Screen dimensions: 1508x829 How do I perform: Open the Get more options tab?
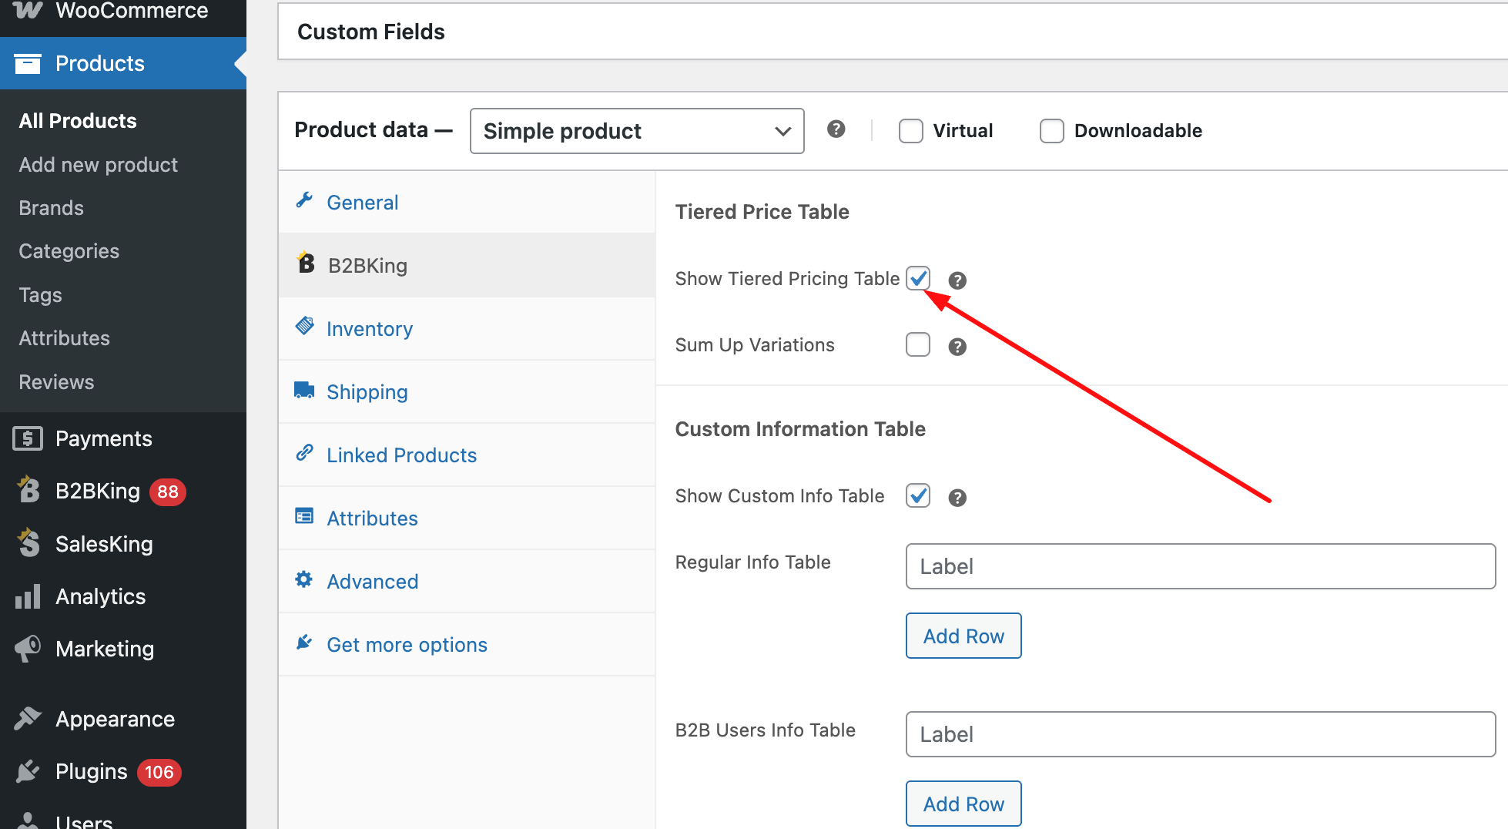coord(467,644)
